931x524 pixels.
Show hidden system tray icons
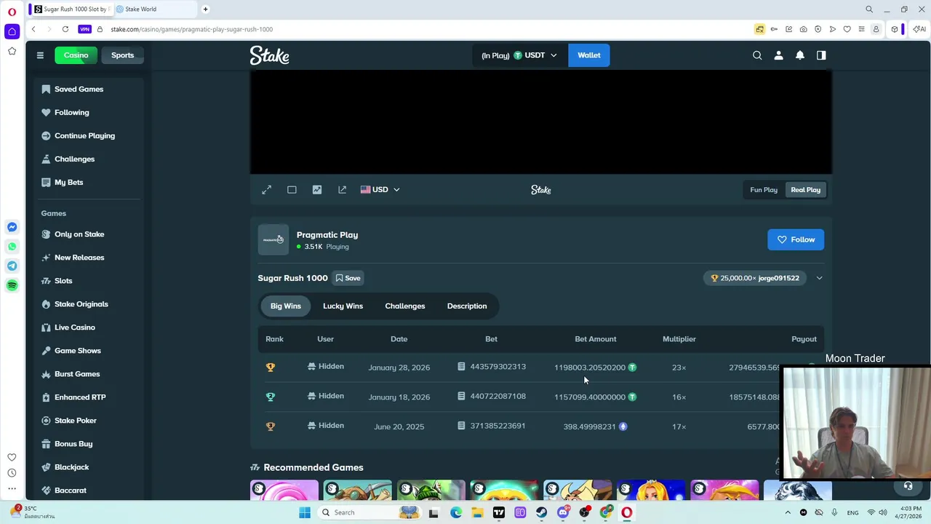pos(788,512)
